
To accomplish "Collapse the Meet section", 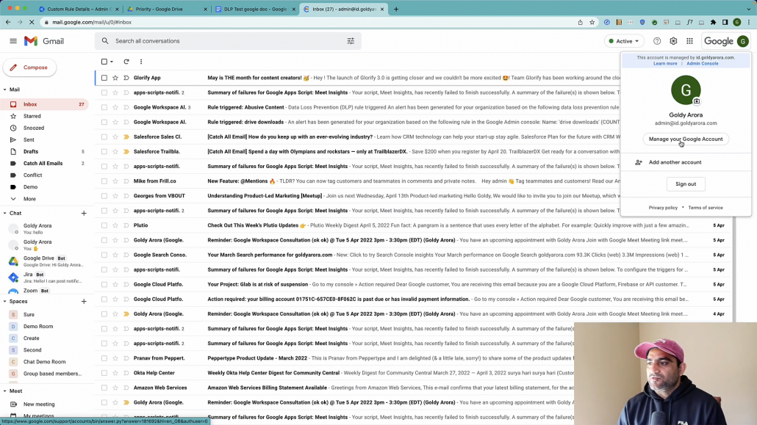I will pos(5,391).
